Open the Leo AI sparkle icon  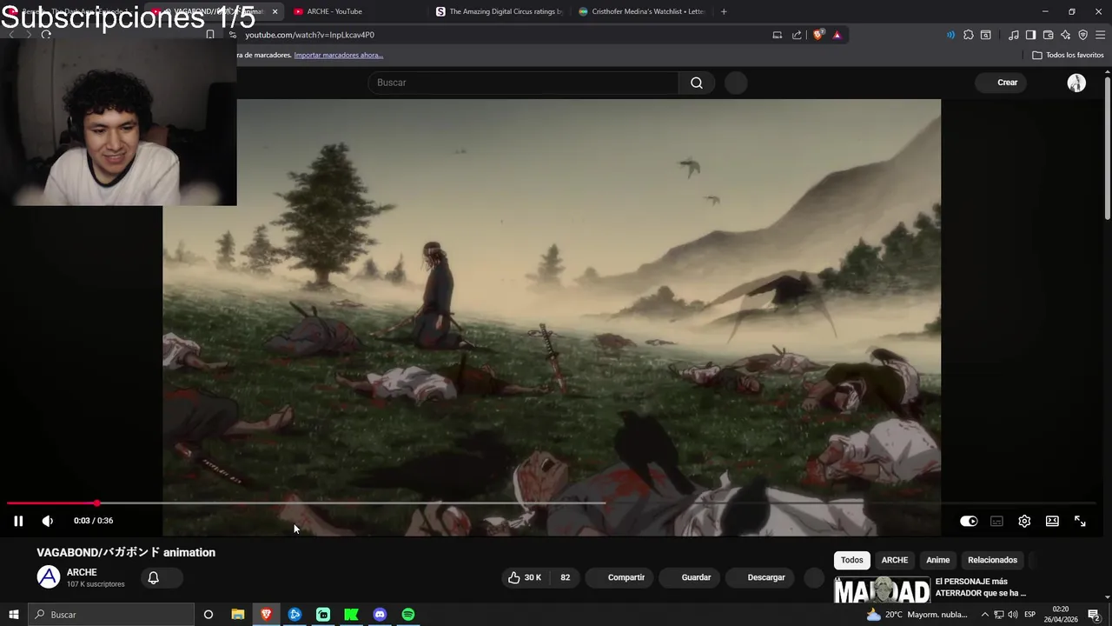click(x=1066, y=35)
